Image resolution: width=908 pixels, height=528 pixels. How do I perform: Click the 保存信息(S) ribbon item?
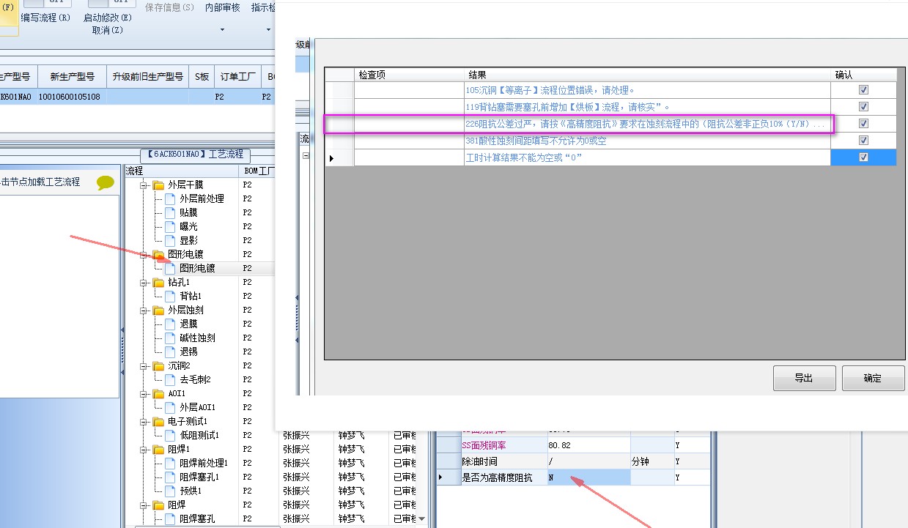[170, 8]
